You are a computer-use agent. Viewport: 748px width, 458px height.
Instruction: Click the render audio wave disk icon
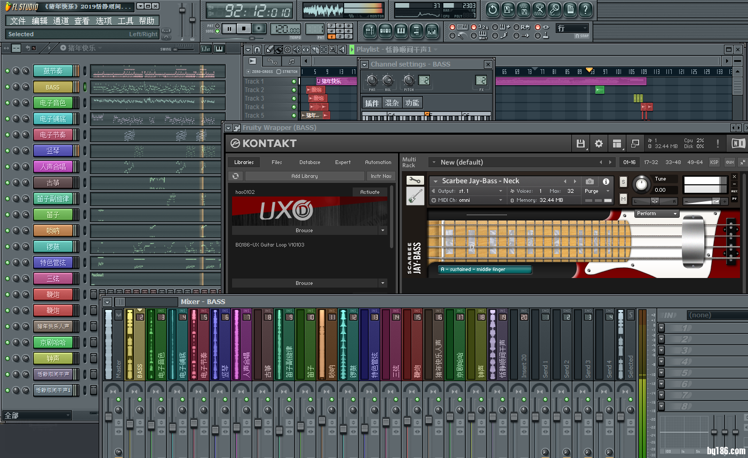pyautogui.click(x=523, y=9)
